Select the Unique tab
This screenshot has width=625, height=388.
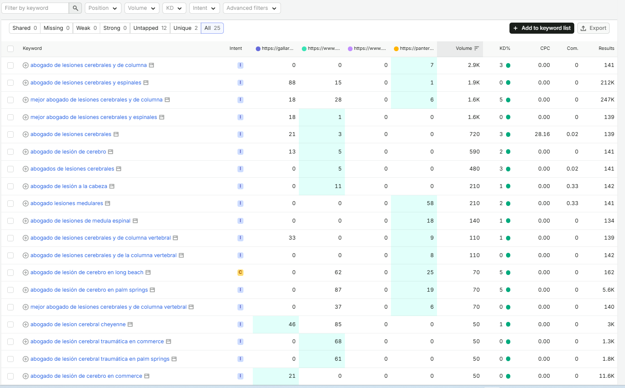click(x=185, y=28)
